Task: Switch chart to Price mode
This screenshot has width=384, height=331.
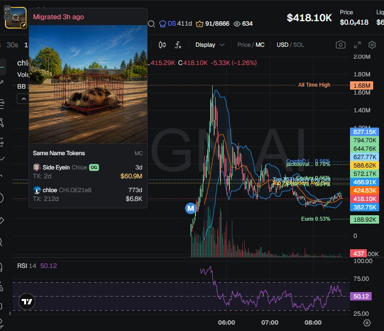Action: tap(244, 45)
